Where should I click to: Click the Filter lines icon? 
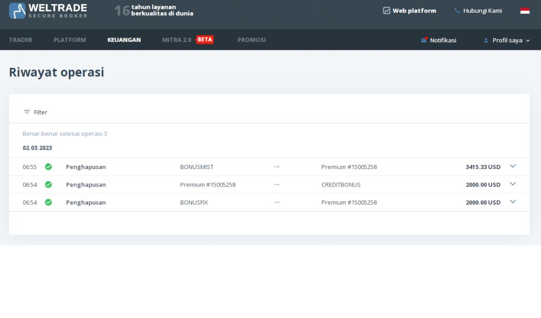tap(27, 112)
